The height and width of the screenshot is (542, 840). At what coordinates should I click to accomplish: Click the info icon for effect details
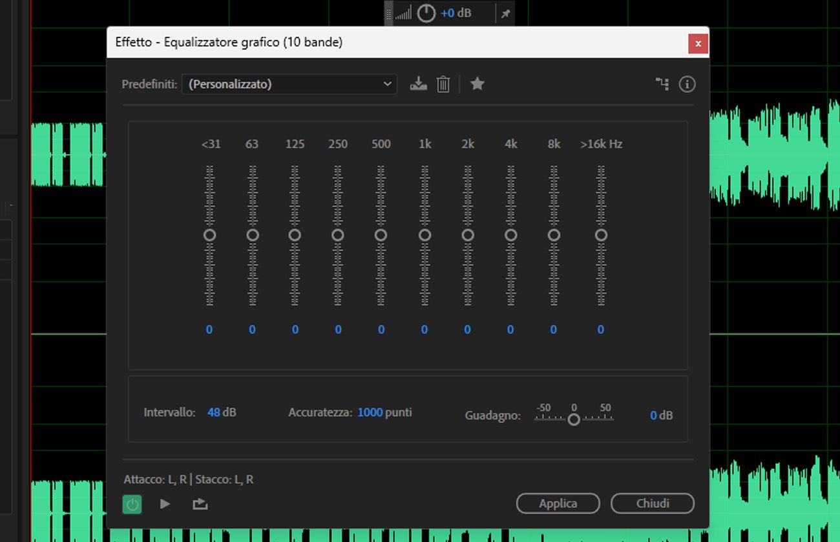[688, 84]
